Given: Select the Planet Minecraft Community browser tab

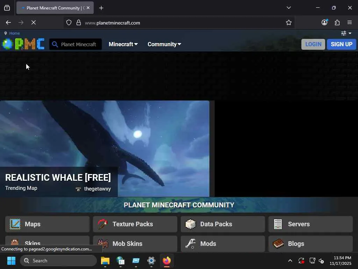Looking at the screenshot, I should (55, 8).
